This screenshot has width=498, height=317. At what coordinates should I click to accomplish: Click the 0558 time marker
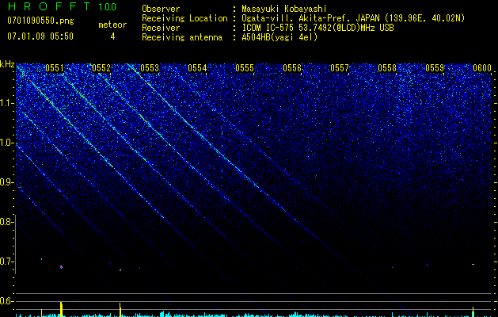(387, 68)
